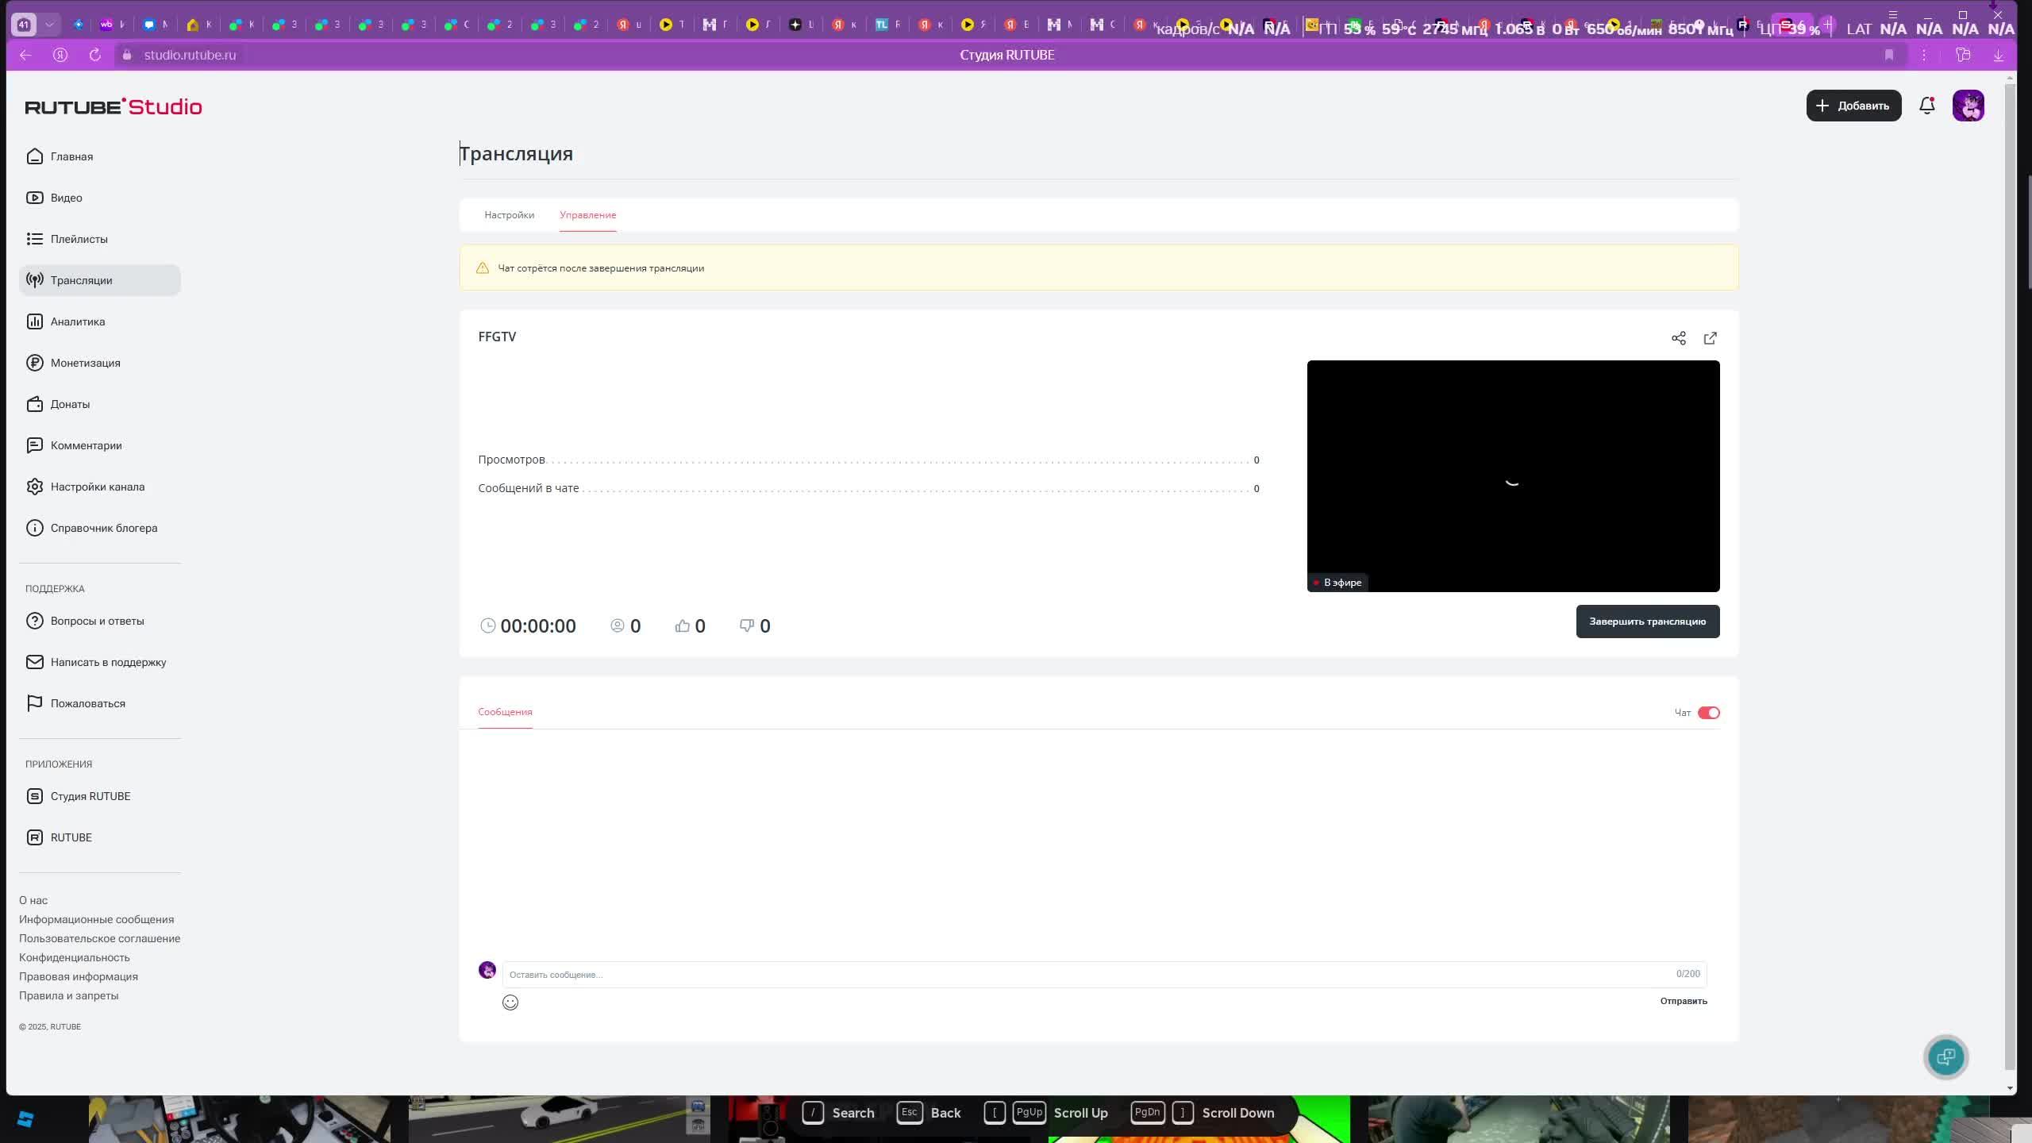
Task: Click the stream preview video player
Action: point(1513,476)
